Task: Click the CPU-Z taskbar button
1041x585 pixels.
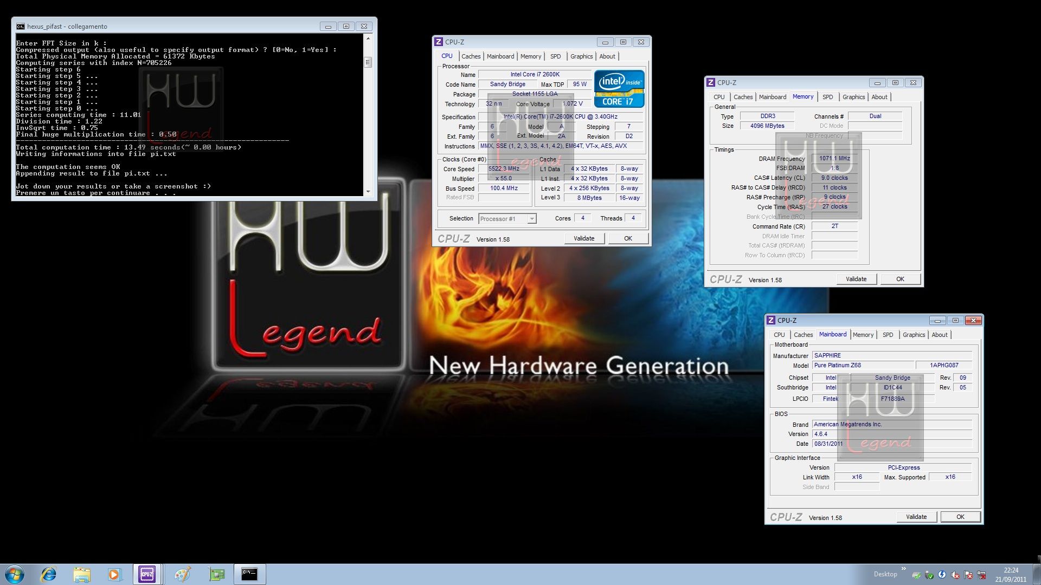Action: [147, 574]
